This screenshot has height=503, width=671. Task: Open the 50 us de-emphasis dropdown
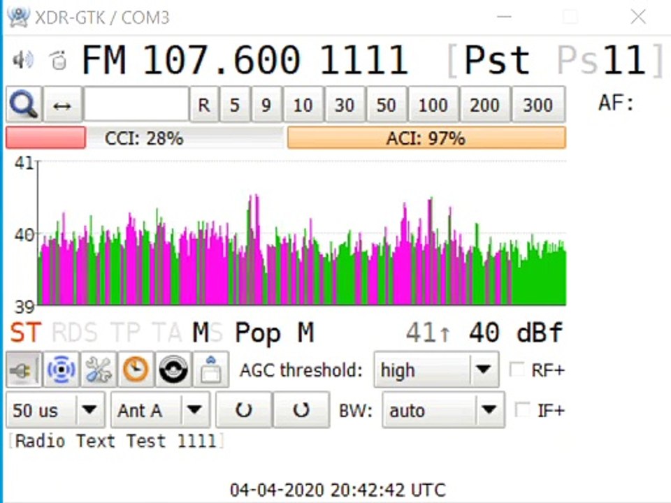click(x=55, y=410)
